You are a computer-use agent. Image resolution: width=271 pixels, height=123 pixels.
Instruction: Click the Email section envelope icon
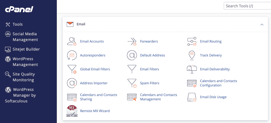[x=70, y=24]
